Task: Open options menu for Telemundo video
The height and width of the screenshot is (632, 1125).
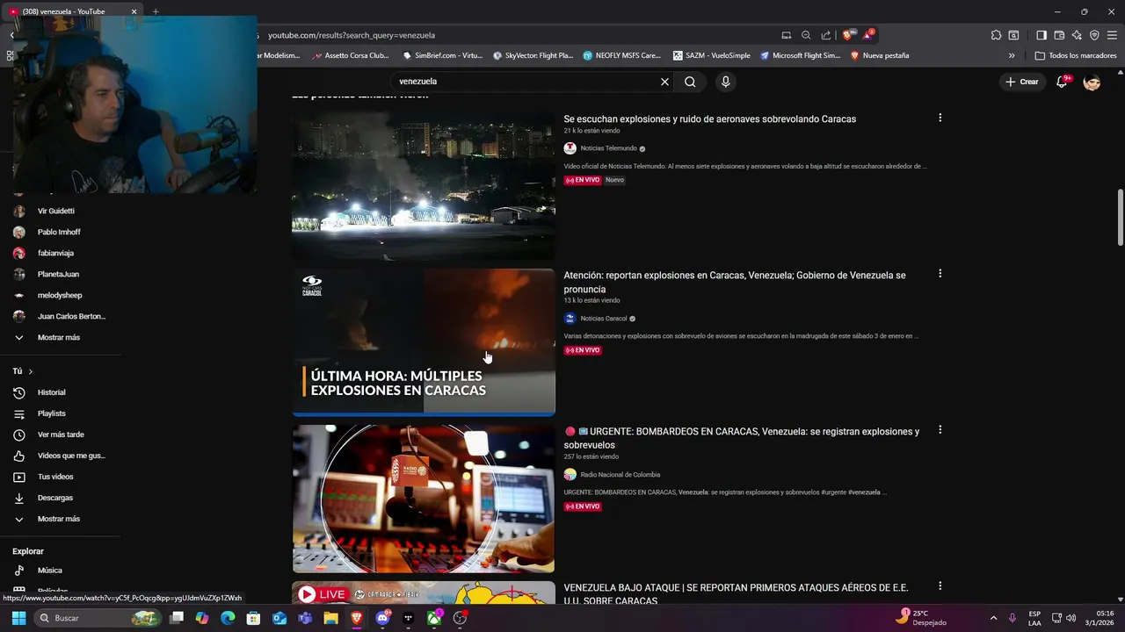Action: pos(940,118)
